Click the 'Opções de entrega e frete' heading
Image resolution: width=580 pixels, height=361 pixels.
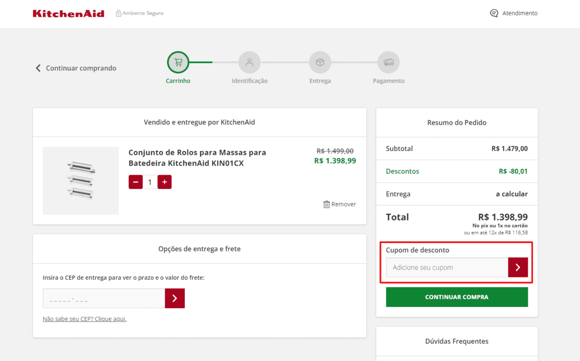[x=200, y=249]
